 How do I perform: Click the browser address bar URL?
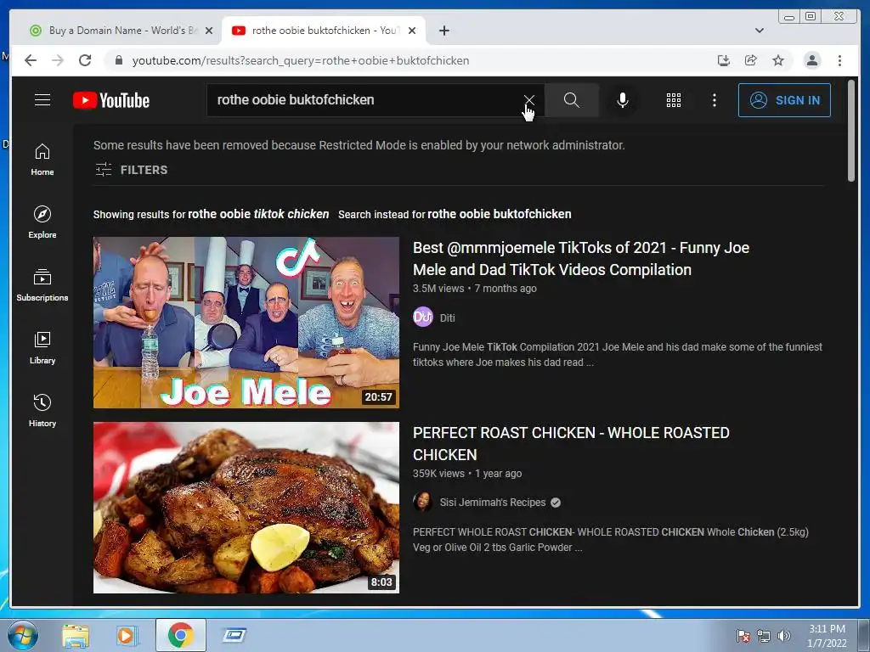tap(300, 60)
